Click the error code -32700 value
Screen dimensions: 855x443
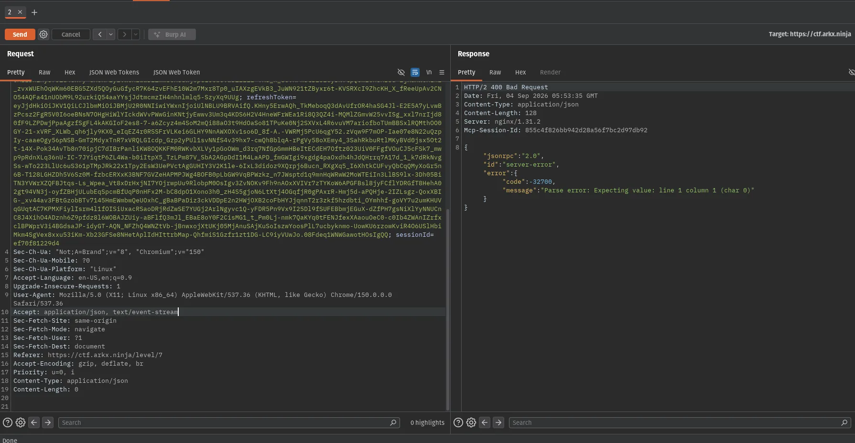point(540,181)
